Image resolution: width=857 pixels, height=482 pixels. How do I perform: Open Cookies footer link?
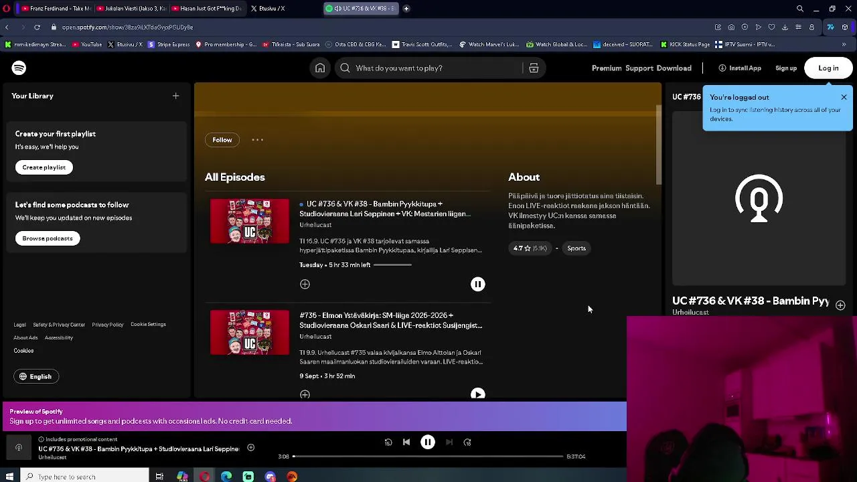click(x=23, y=351)
